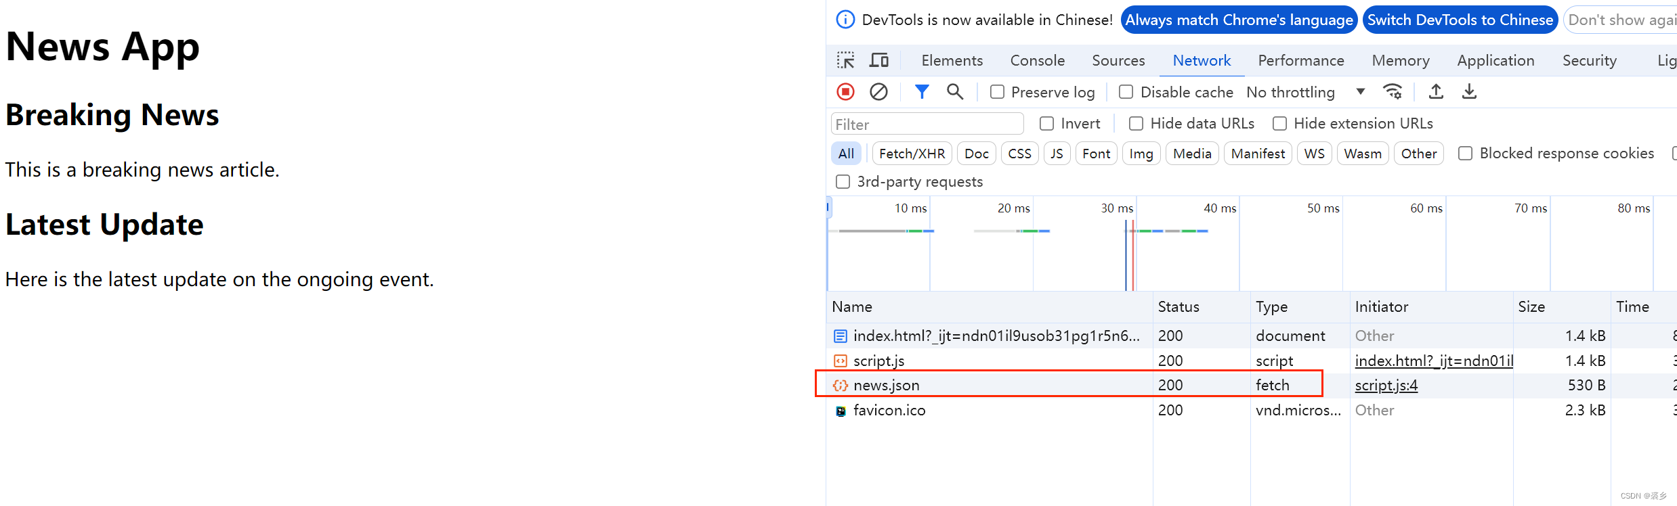
Task: Check the Invert filter option
Action: tap(1047, 124)
